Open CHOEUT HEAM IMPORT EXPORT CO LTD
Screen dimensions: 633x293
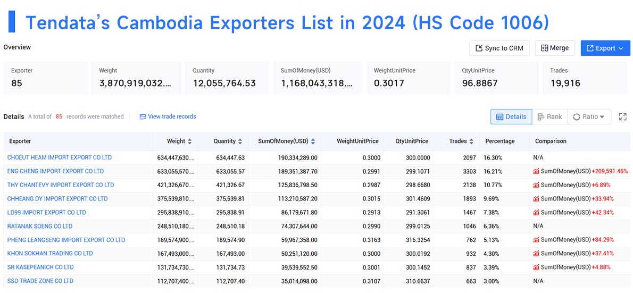(60, 157)
